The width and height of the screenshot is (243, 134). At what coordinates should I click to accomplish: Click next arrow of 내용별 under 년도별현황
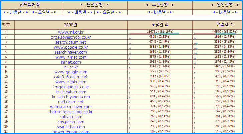(27, 12)
